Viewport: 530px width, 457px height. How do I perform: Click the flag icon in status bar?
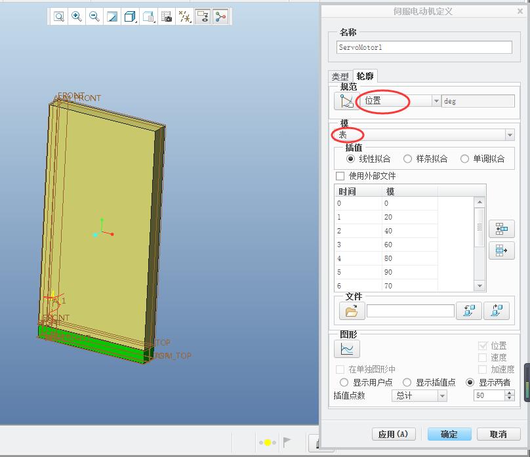(287, 442)
